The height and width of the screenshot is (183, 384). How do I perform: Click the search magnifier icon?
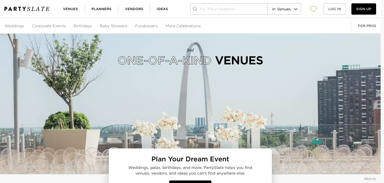click(x=195, y=9)
